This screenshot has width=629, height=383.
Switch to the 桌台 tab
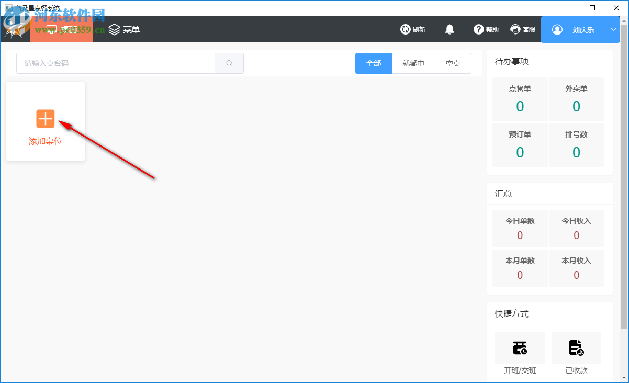(x=61, y=29)
